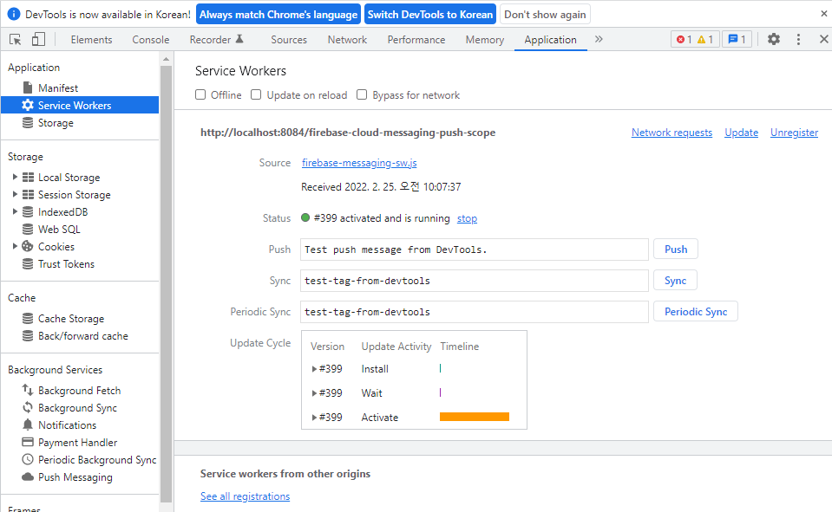Open firebase-messaging-sw.js source link
The height and width of the screenshot is (512, 832).
359,163
